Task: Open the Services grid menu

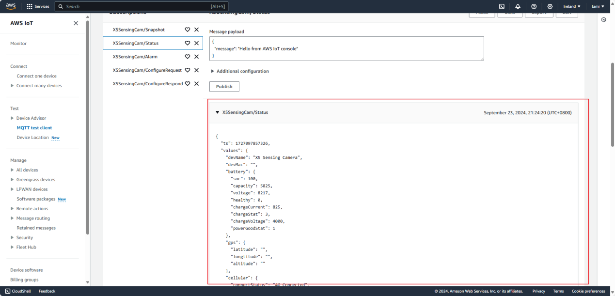Action: click(38, 6)
